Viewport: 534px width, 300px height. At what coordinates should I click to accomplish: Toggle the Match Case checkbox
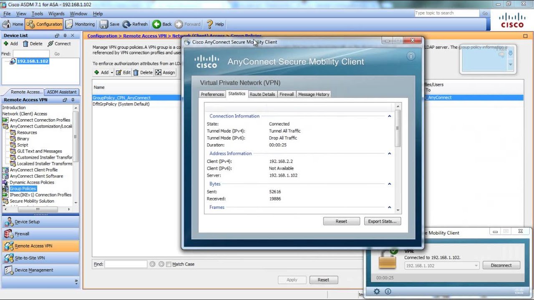(169, 264)
